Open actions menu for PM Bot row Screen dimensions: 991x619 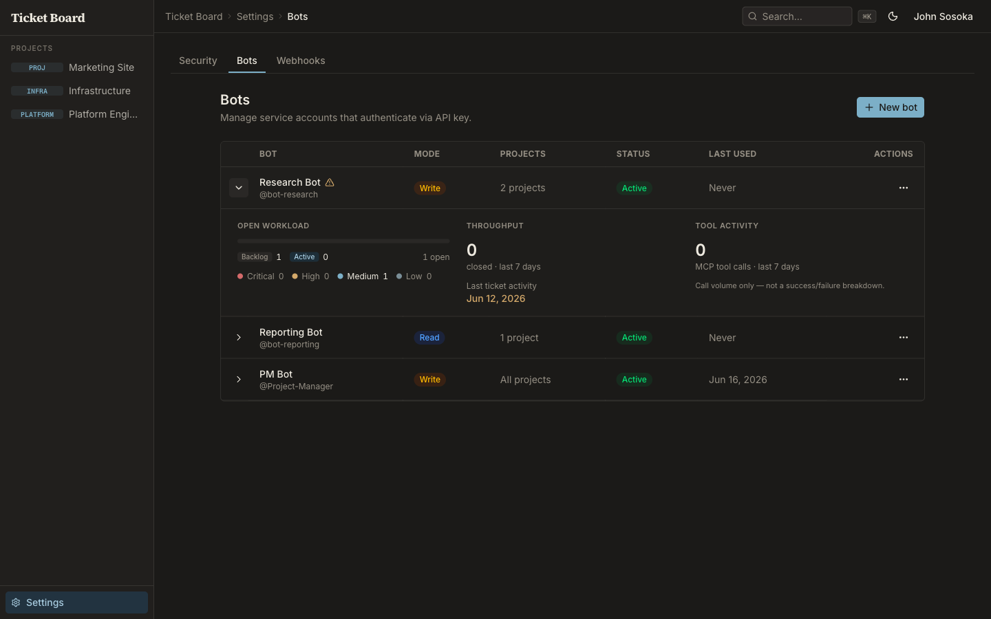click(904, 380)
